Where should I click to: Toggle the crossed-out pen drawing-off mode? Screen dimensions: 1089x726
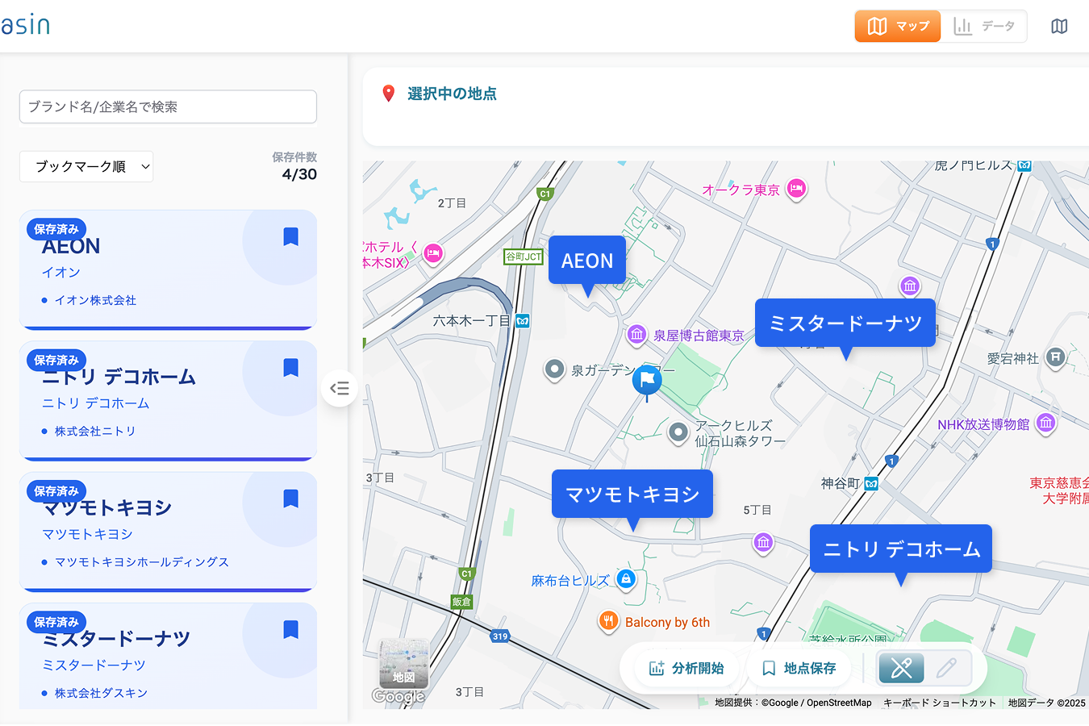pyautogui.click(x=901, y=668)
